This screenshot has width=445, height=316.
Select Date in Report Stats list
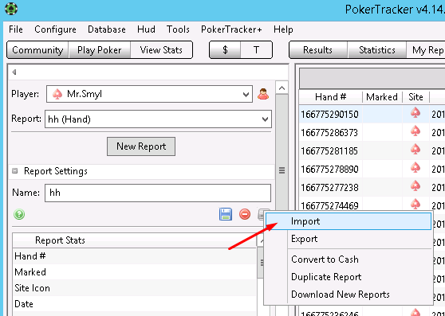[135, 304]
